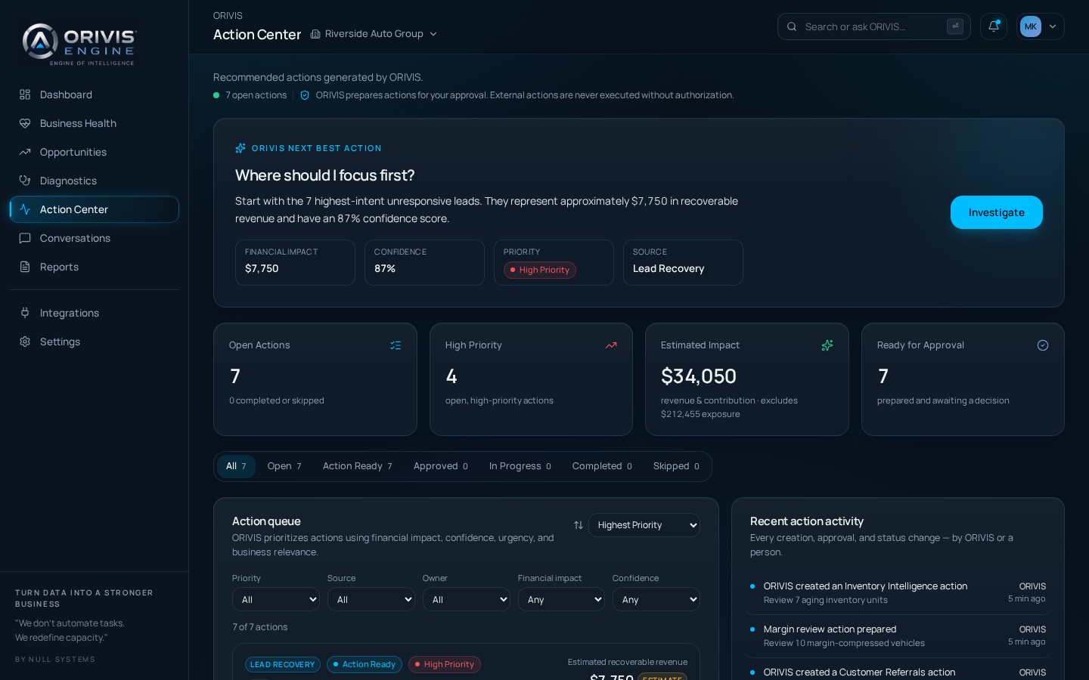Click the ORIVIS Engine logo
This screenshot has height=680, width=1089.
click(79, 44)
